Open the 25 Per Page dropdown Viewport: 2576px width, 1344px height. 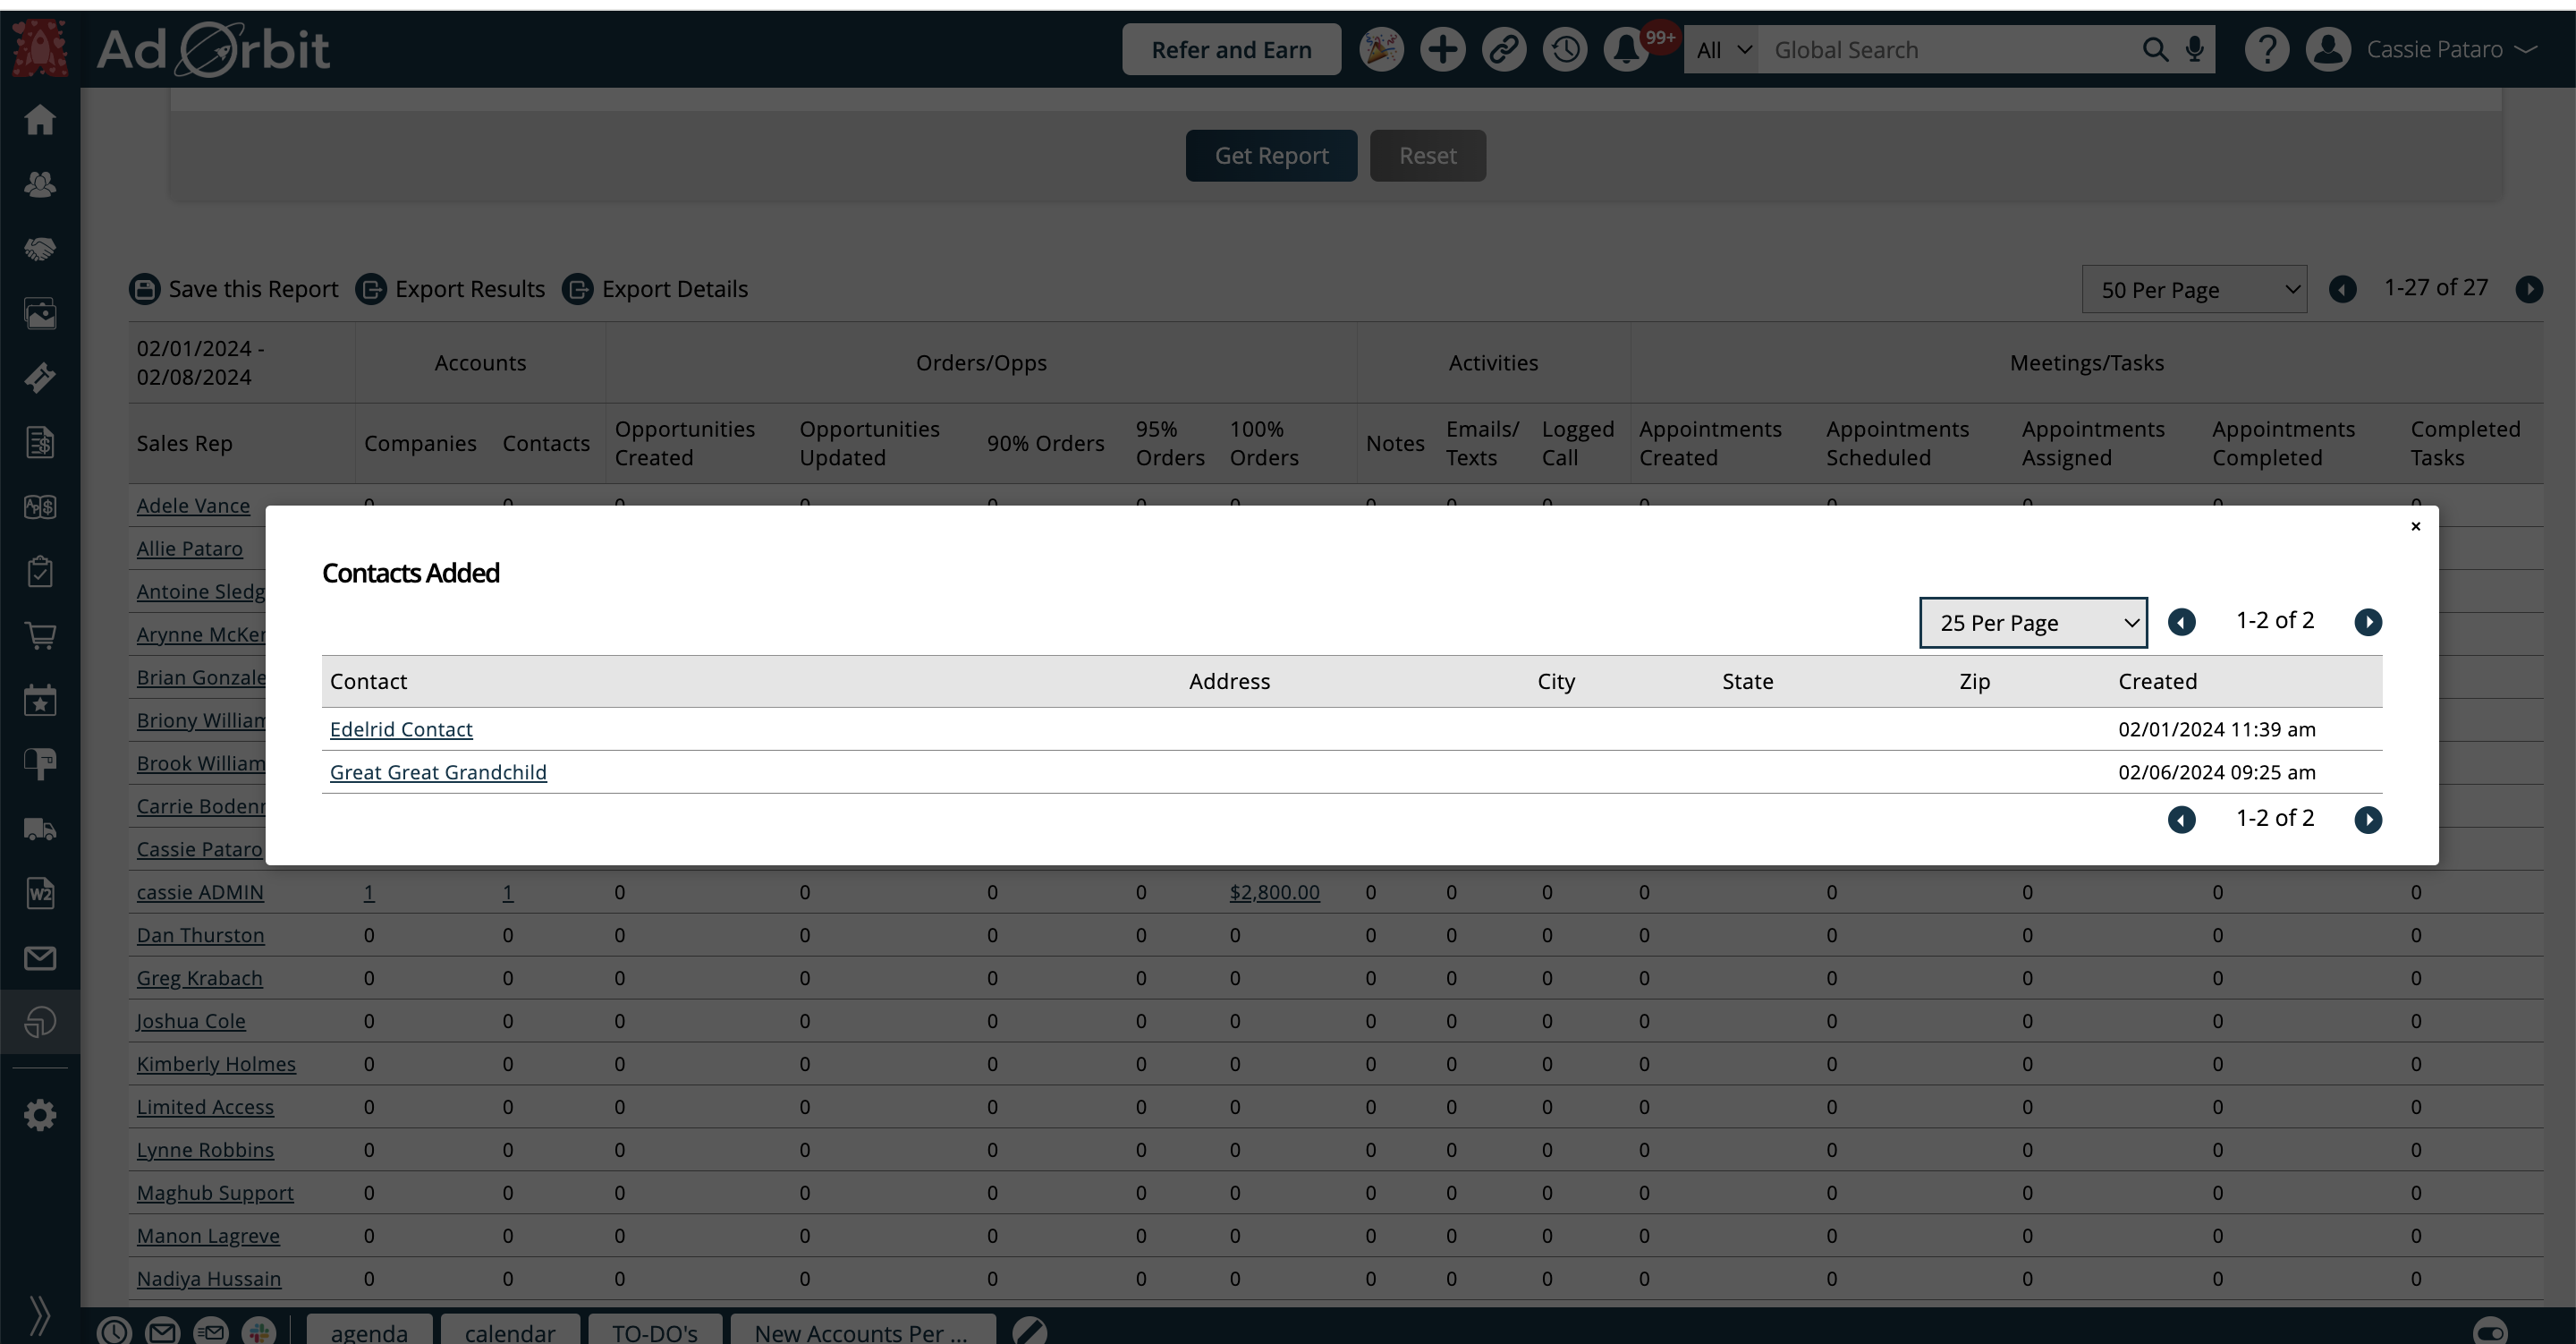pos(2032,623)
